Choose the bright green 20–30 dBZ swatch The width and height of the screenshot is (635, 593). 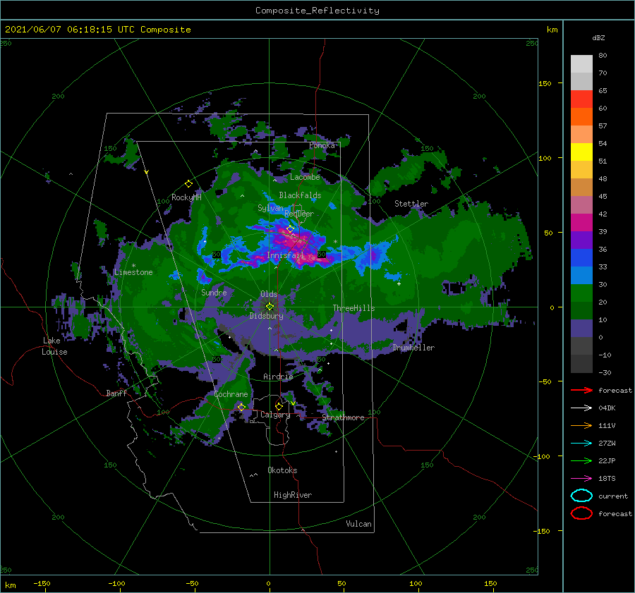581,293
